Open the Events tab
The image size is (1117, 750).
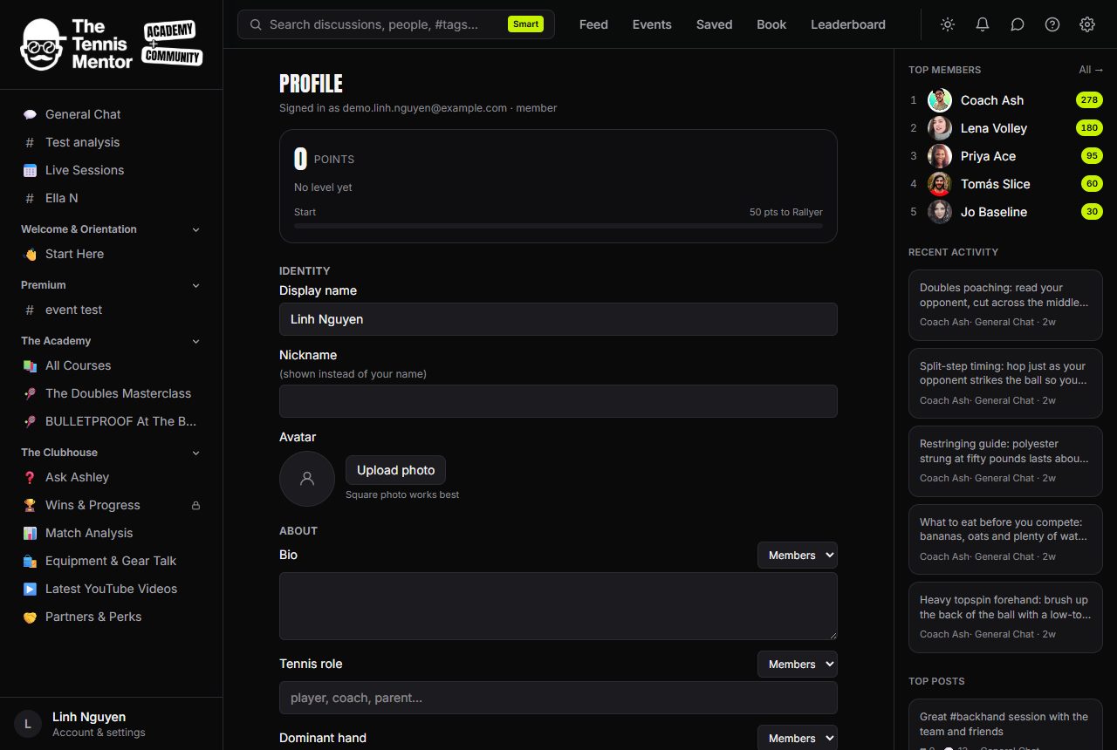(x=652, y=24)
